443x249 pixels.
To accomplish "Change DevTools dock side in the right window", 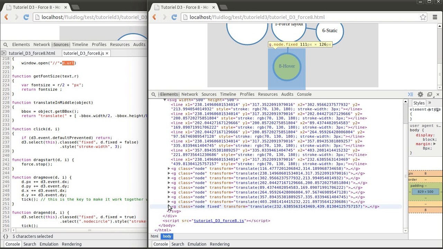I will (430, 94).
